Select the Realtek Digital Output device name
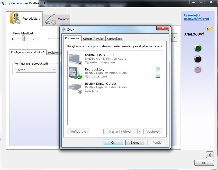The image size is (218, 170). 101,84
